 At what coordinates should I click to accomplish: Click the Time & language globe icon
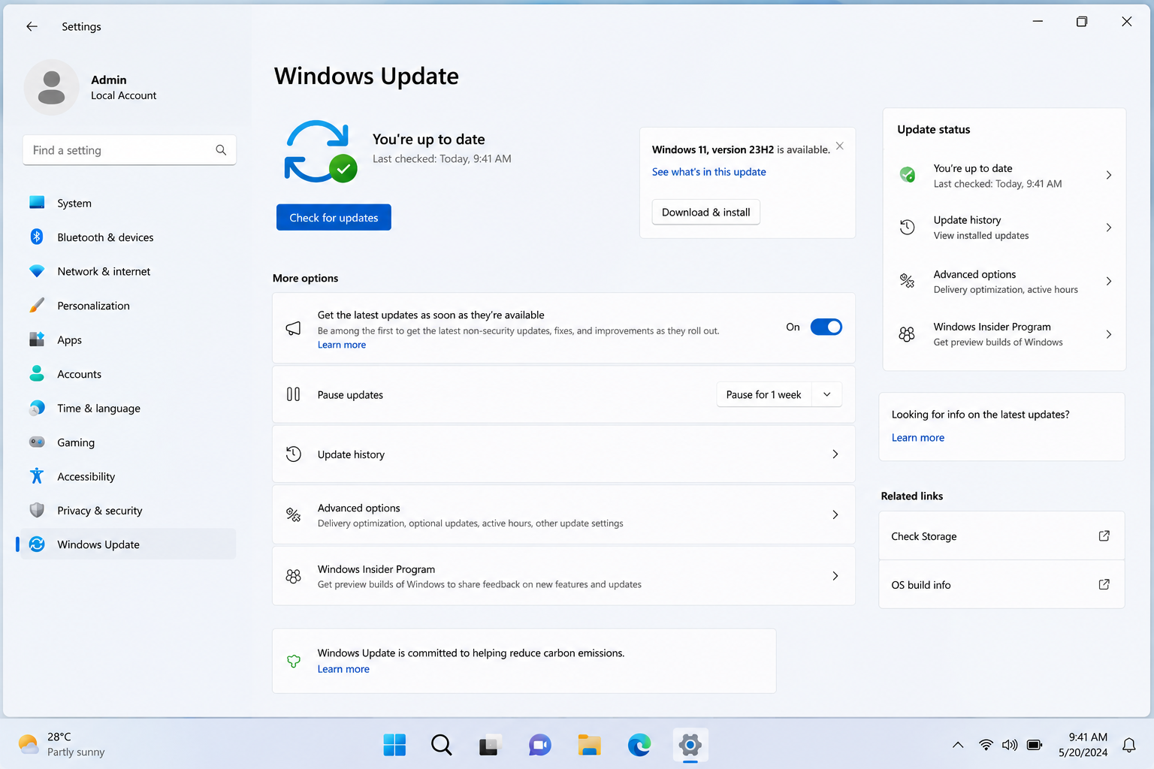point(37,408)
